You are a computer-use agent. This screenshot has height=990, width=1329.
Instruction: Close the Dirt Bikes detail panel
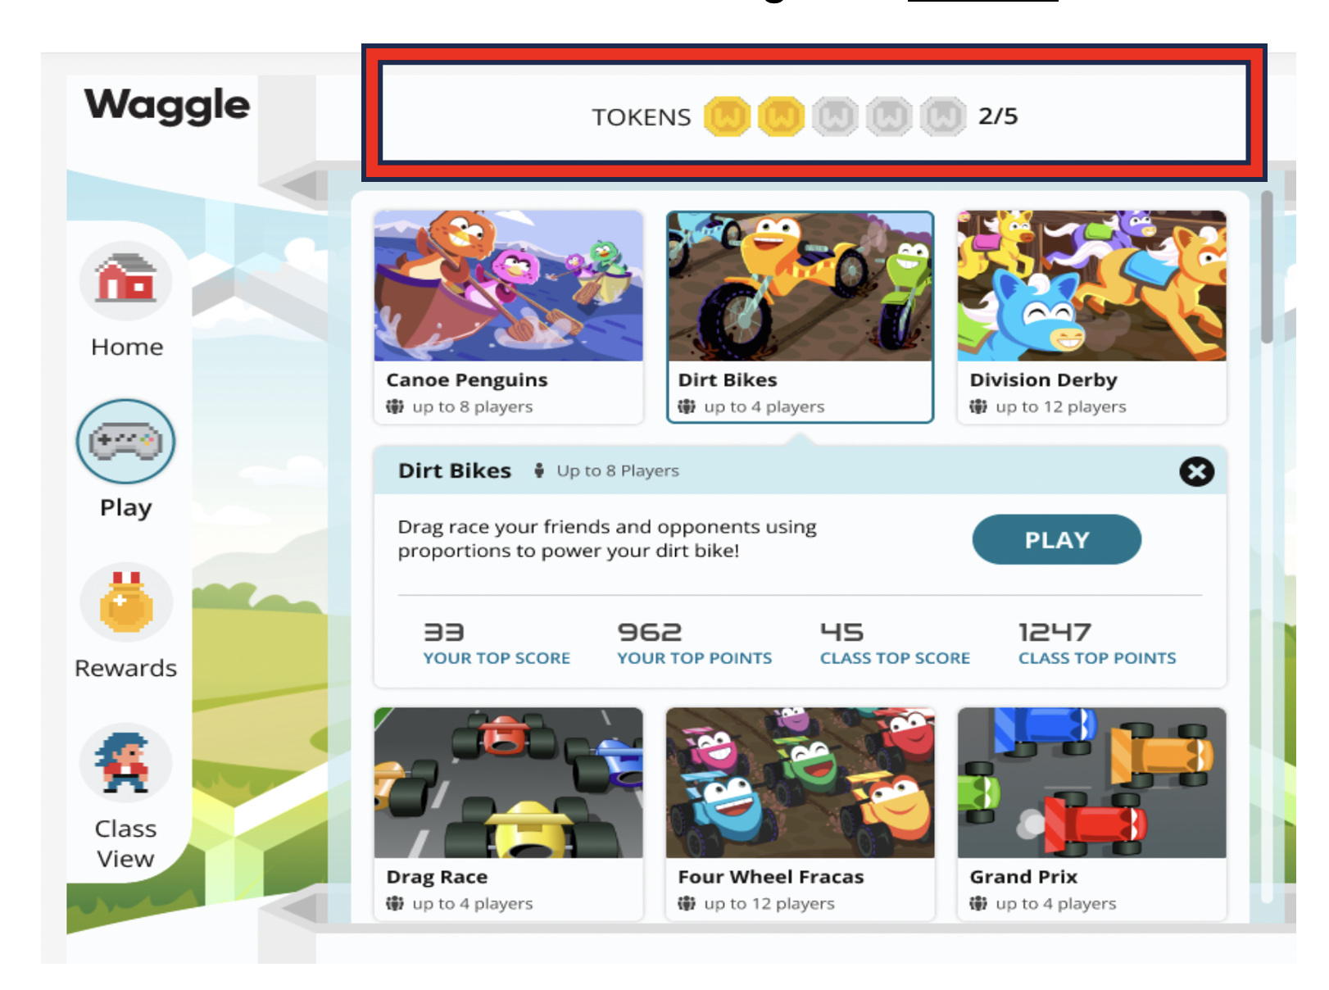click(1196, 471)
